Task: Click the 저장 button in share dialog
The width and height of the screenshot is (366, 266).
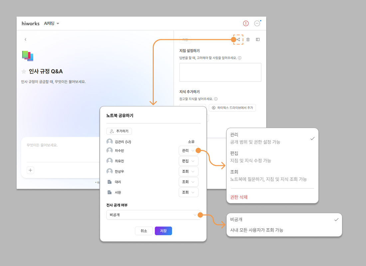Action: (163, 231)
